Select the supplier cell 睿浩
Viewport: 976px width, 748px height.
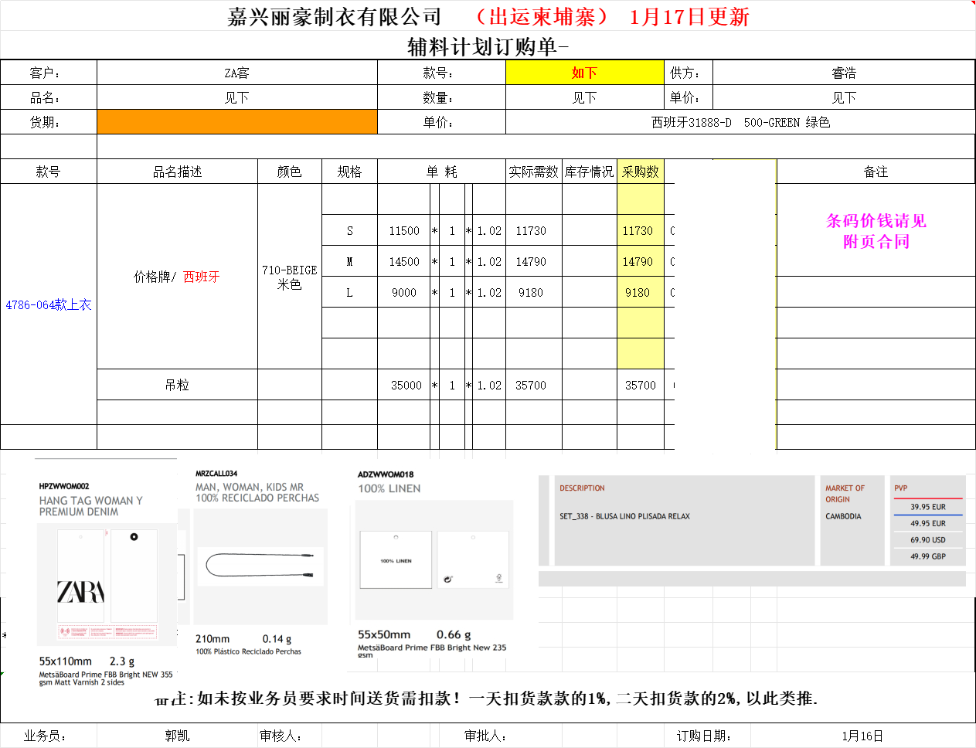tap(843, 73)
